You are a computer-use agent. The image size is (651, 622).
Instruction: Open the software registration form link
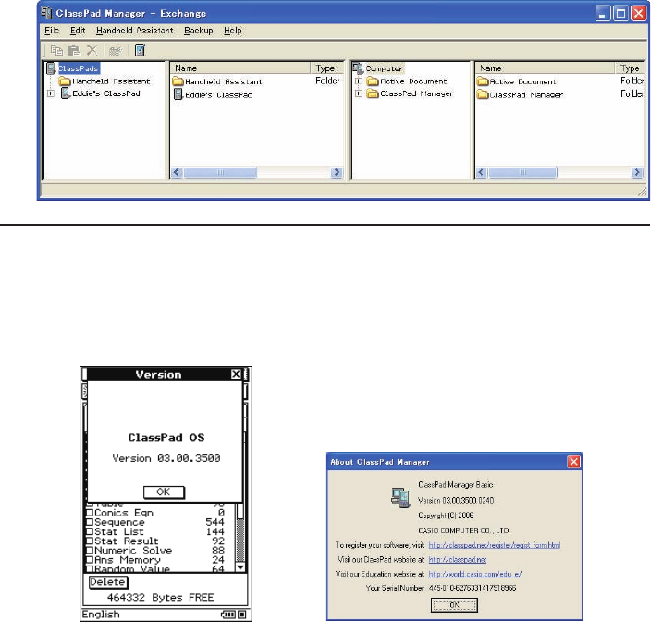pyautogui.click(x=495, y=545)
